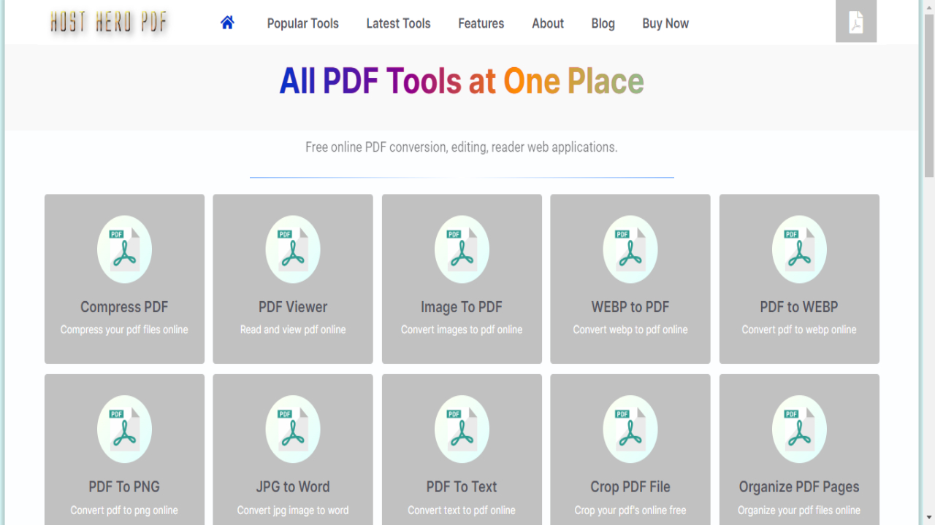Go to the Features page

481,23
